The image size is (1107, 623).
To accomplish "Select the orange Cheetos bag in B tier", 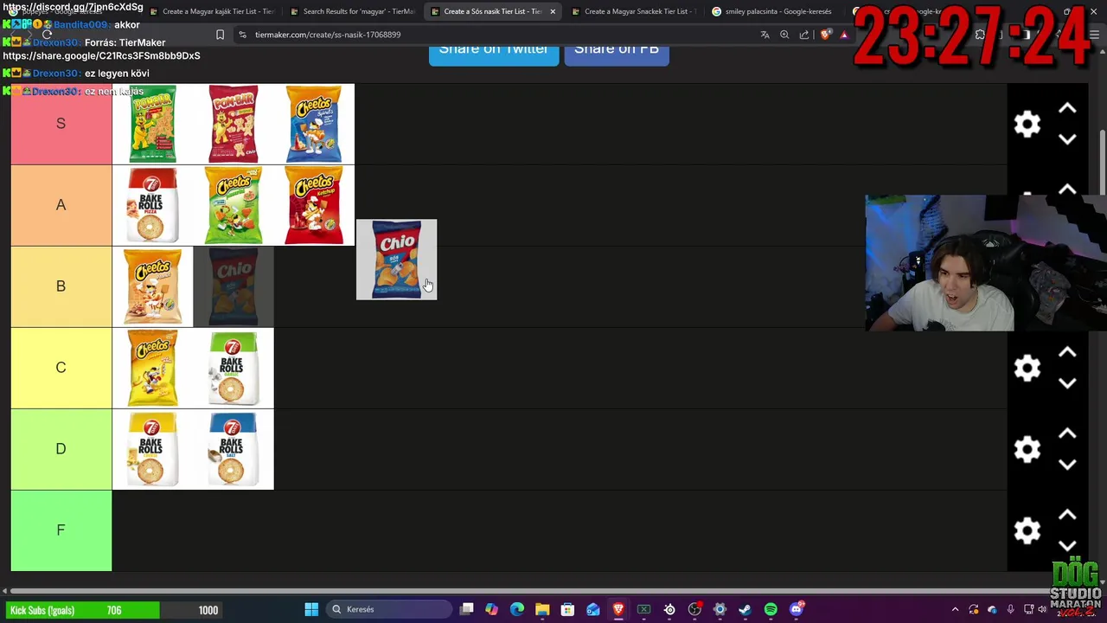I will (x=152, y=286).
